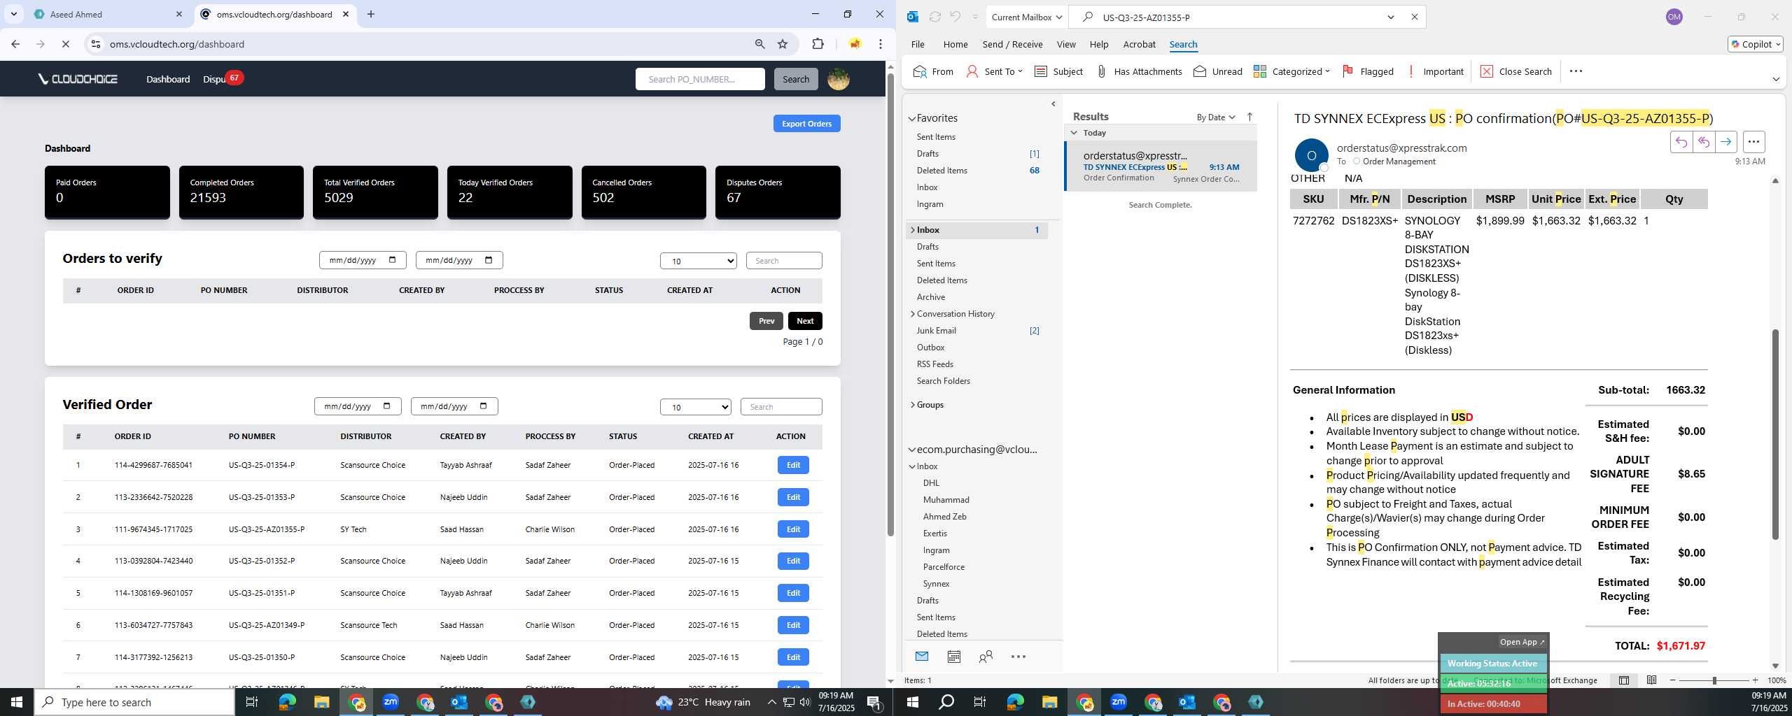Filter by Has Attachments paperclip

click(1139, 71)
